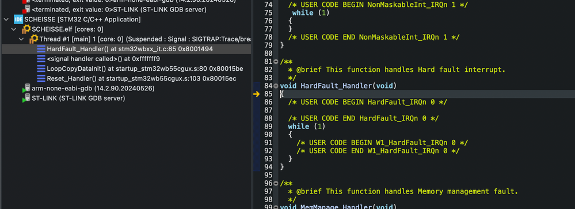Screen dimensions: 575x209
Task: Click the stack frame icon of LoopCopyDataInit()
Action: (41, 69)
